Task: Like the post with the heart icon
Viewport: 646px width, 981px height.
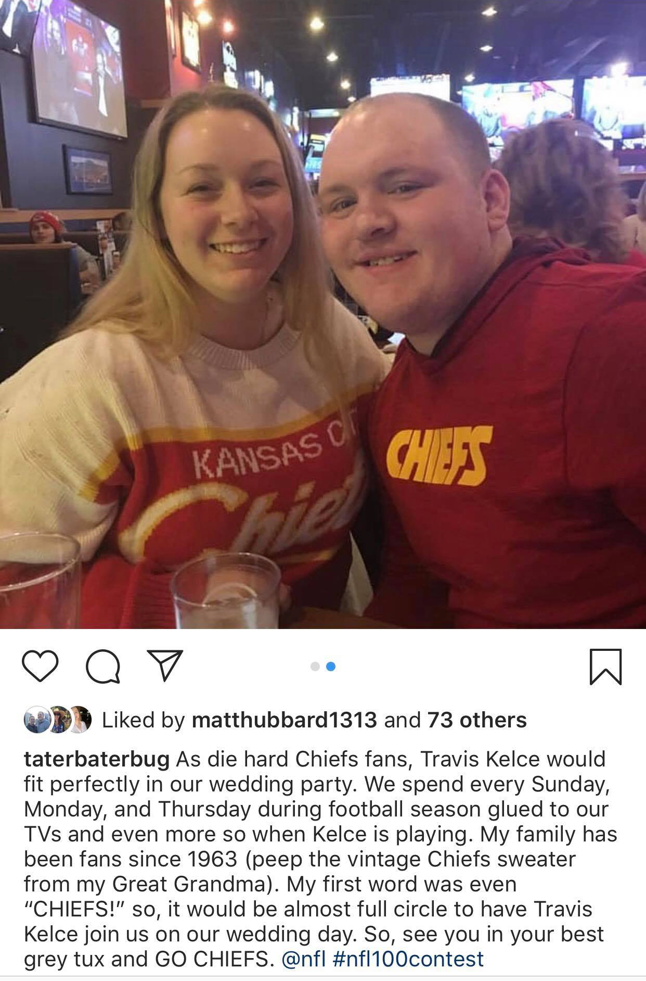Action: (40, 666)
